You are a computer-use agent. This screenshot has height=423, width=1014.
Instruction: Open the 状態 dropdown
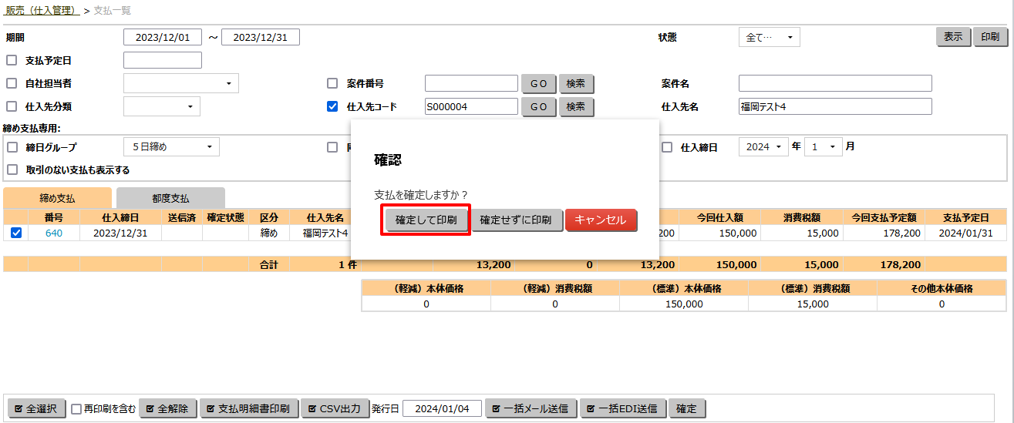769,37
